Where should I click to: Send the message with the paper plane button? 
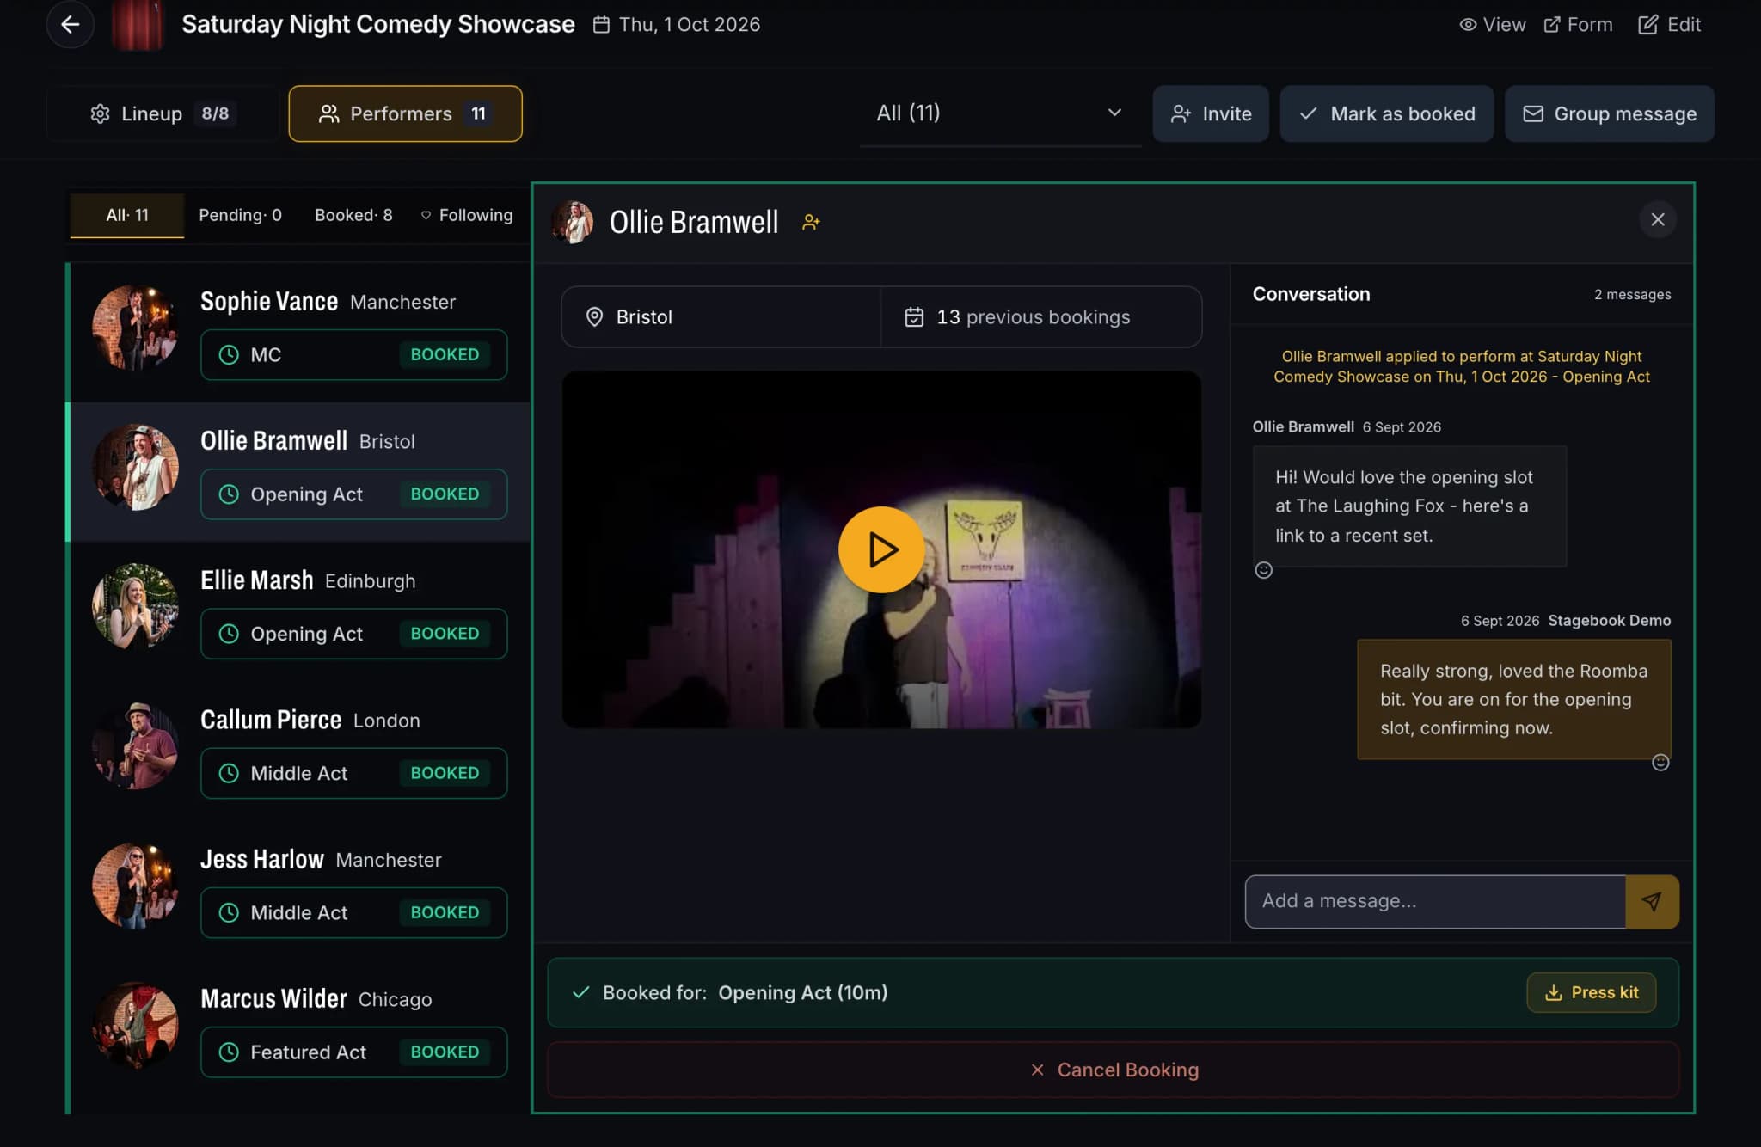pos(1652,901)
